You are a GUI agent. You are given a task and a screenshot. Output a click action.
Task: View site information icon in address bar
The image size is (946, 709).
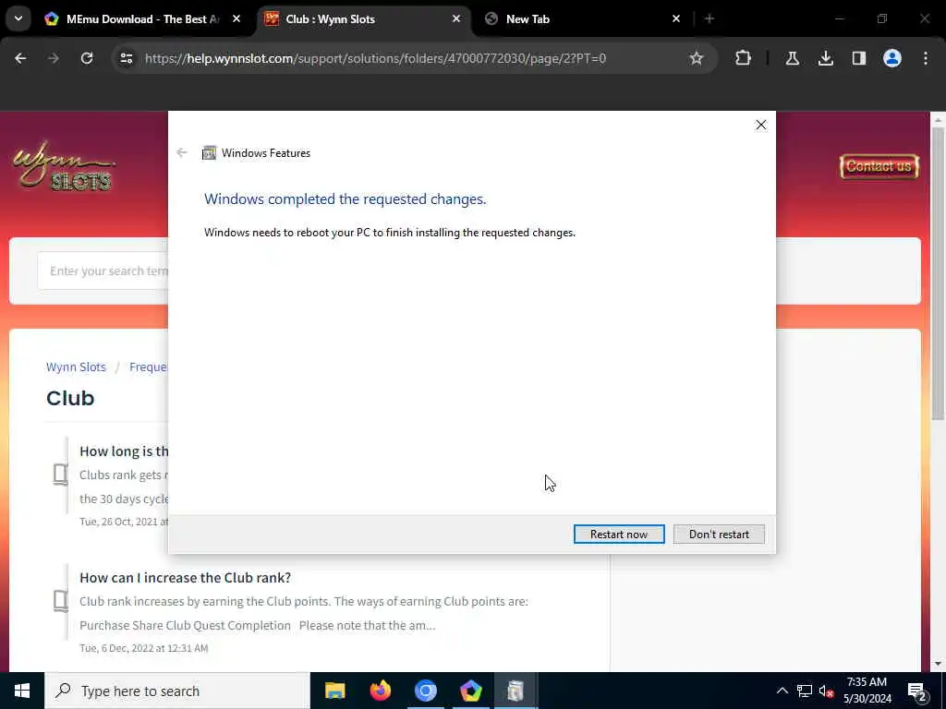(126, 58)
